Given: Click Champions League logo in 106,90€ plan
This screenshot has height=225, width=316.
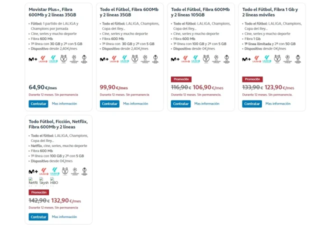Looking at the screenshot, I should (x=216, y=58).
